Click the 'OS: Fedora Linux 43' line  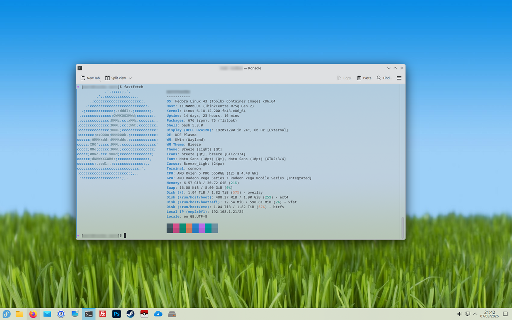pos(221,101)
